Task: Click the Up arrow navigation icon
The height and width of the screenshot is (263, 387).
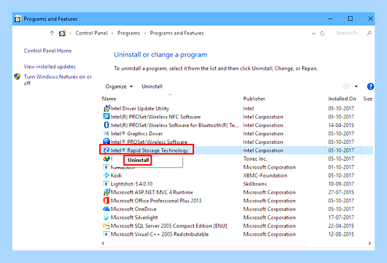Action: click(52, 33)
